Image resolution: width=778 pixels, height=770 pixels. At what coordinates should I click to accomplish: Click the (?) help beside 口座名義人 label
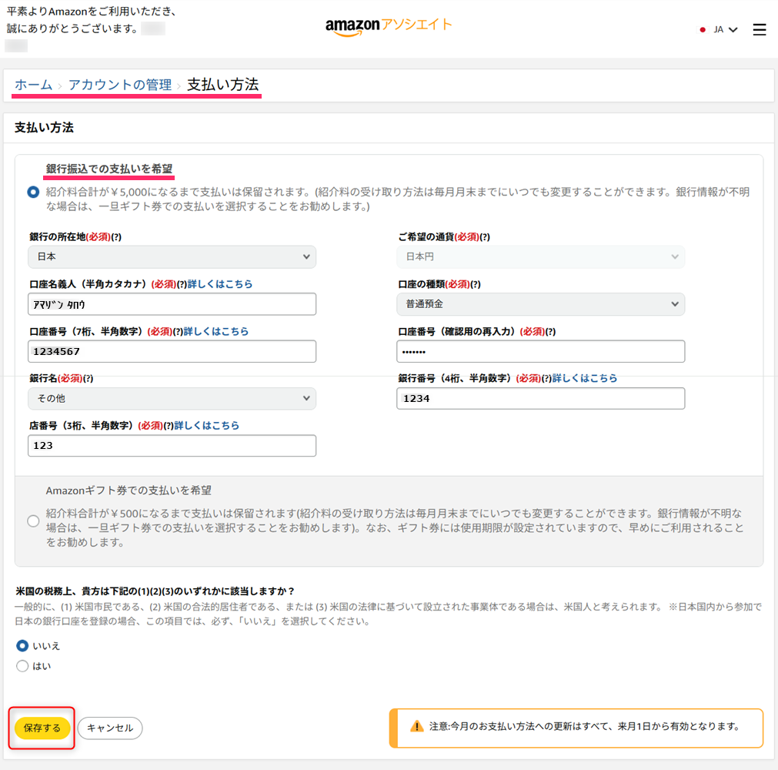pos(182,284)
